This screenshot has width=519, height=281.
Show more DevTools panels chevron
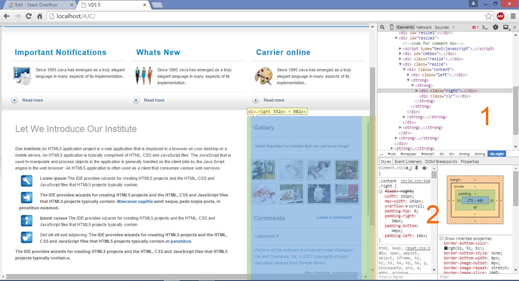(x=453, y=27)
